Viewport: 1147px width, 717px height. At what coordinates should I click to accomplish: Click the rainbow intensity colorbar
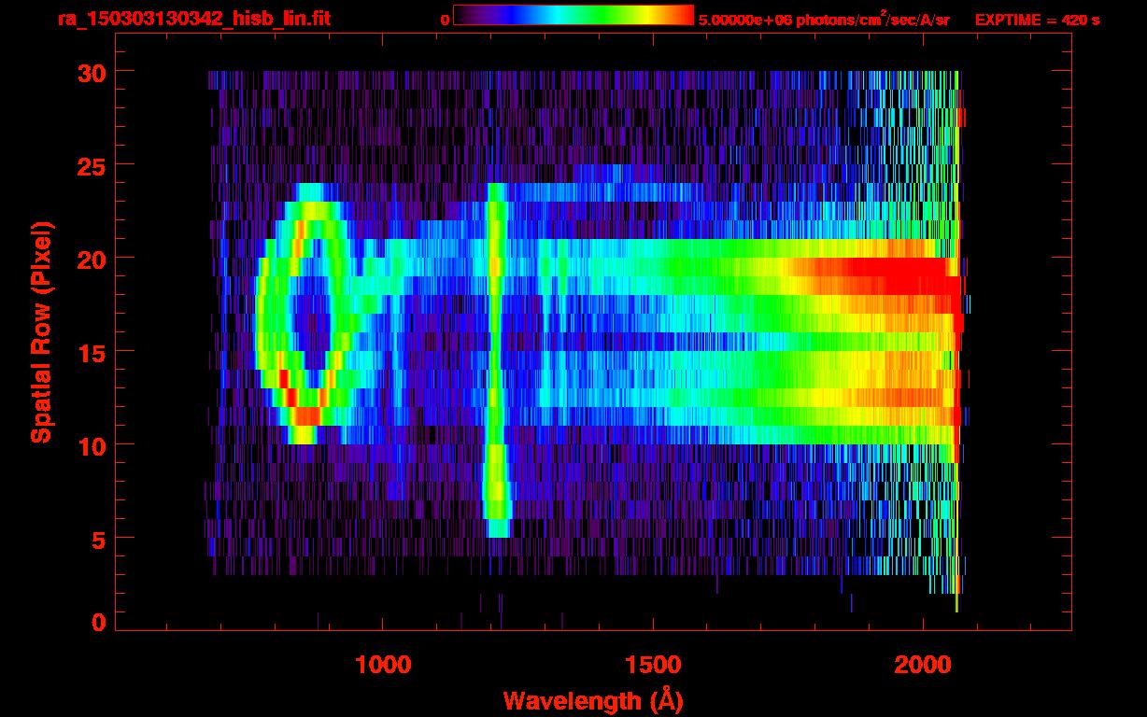(573, 16)
